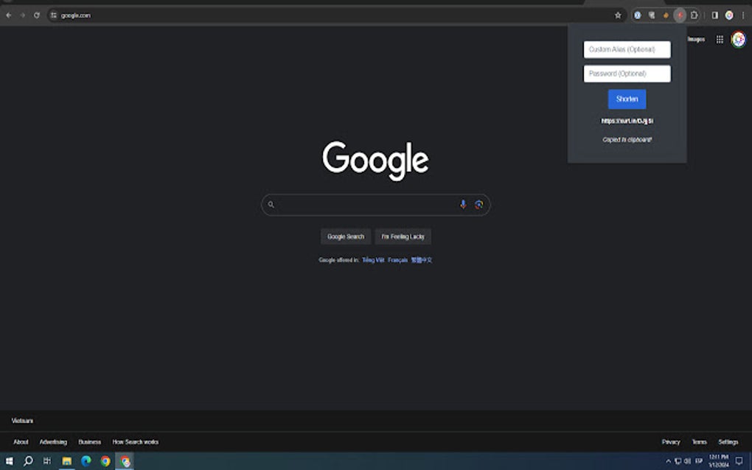Open Settings from the footer
Screen dimensions: 752x470
click(728, 441)
